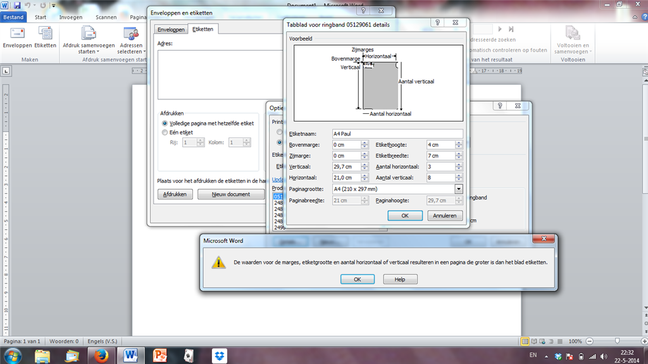Image resolution: width=648 pixels, height=364 pixels.
Task: Click Help in the Microsoft Word warning
Action: (x=400, y=279)
